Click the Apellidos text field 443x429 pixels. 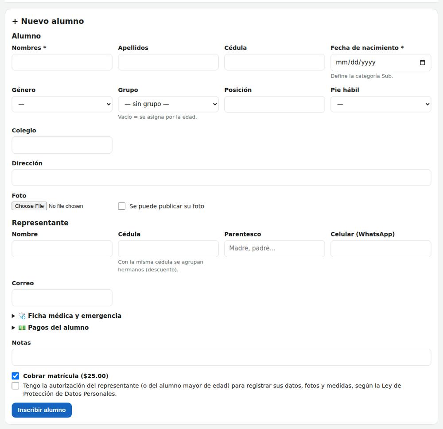coord(168,62)
